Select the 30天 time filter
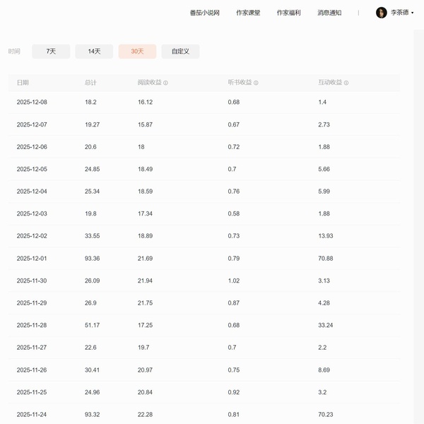The height and width of the screenshot is (424, 424). click(x=137, y=52)
